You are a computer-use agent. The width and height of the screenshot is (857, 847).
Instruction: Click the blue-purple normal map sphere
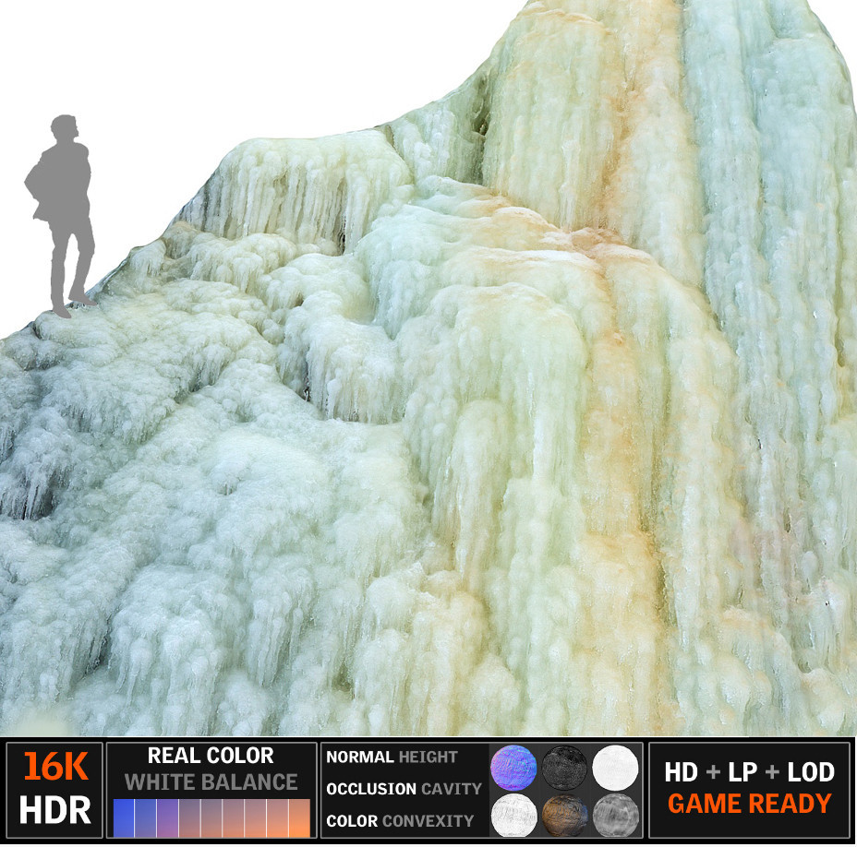click(x=513, y=768)
